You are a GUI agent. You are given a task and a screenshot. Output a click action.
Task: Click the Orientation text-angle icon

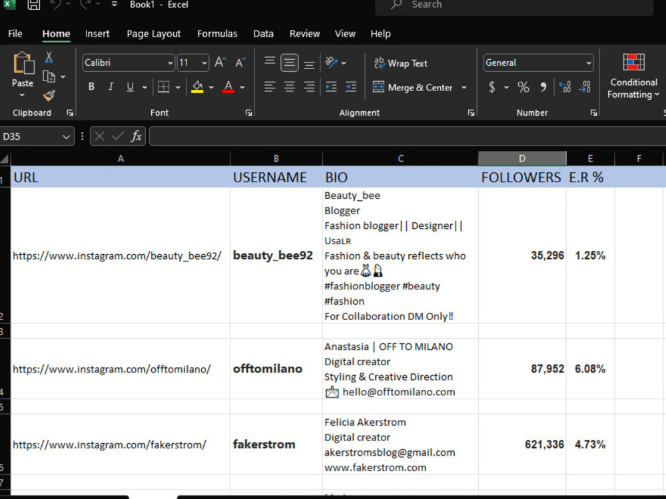(x=331, y=63)
